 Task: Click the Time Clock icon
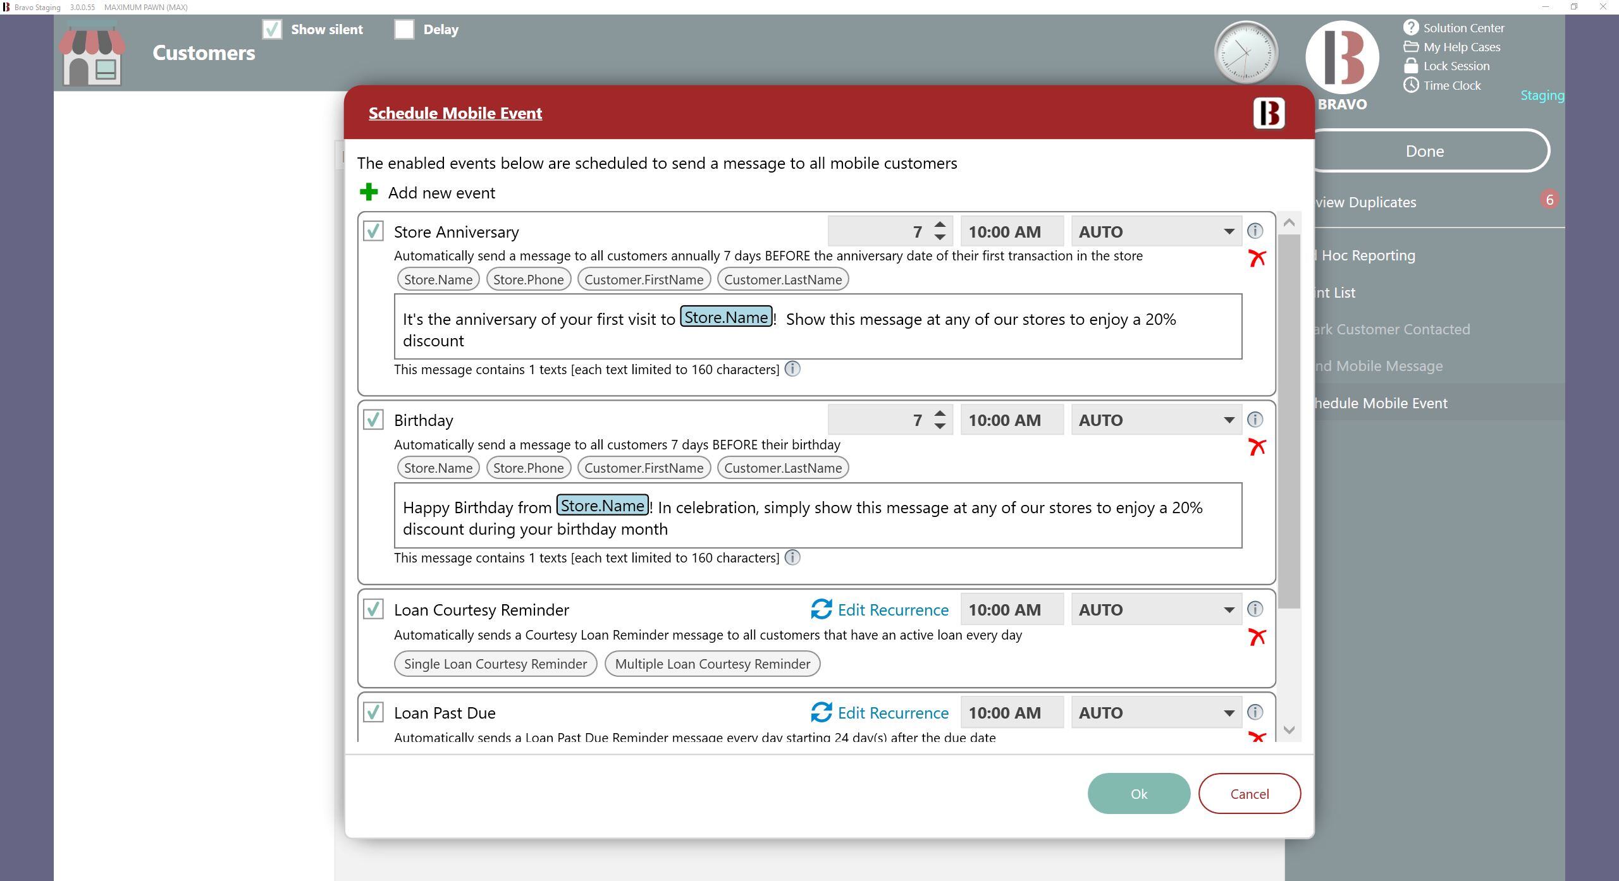click(1411, 85)
